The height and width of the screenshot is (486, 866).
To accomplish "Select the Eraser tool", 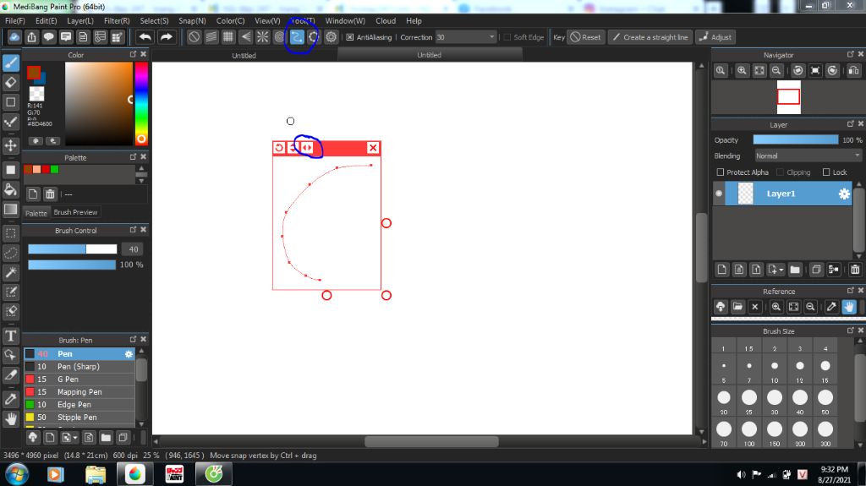I will click(x=10, y=82).
